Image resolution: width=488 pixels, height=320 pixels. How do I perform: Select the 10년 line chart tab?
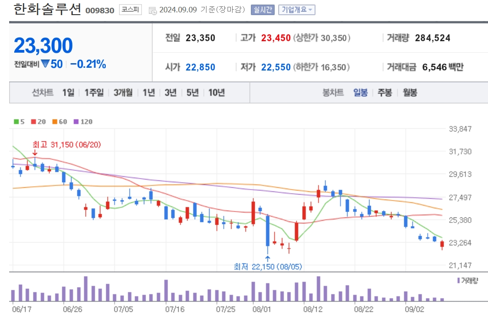tap(216, 92)
